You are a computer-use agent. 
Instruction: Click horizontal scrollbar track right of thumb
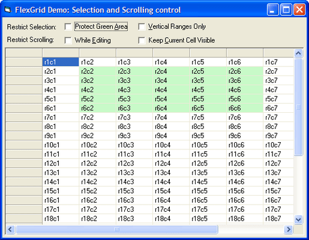tap(251, 229)
